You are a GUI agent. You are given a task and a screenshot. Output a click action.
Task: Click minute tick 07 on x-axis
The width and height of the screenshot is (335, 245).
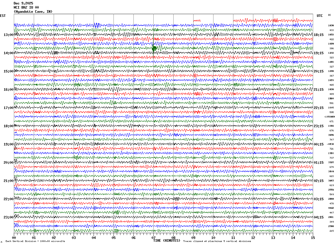(x=153, y=238)
